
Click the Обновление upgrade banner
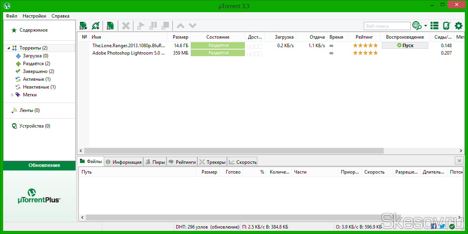40,165
